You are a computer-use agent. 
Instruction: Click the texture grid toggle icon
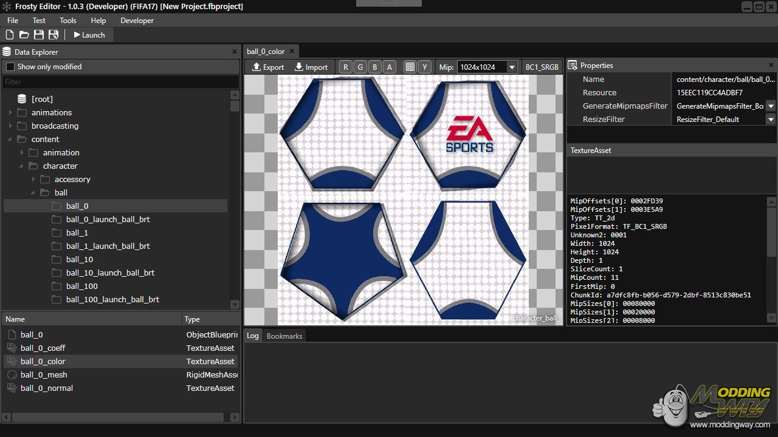click(410, 67)
